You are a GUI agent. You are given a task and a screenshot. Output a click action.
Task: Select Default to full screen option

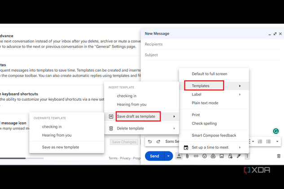pyautogui.click(x=214, y=74)
